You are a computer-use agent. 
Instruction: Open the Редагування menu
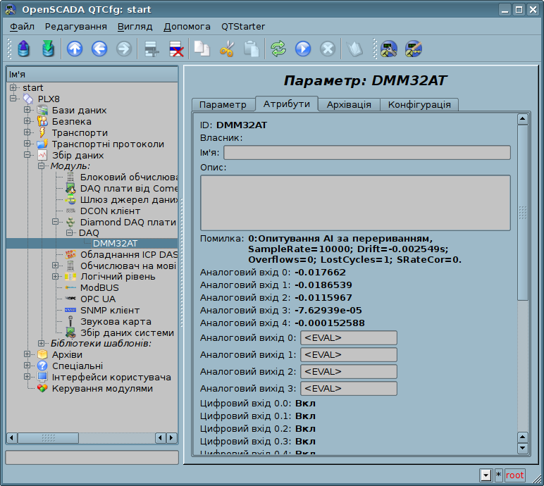(75, 26)
